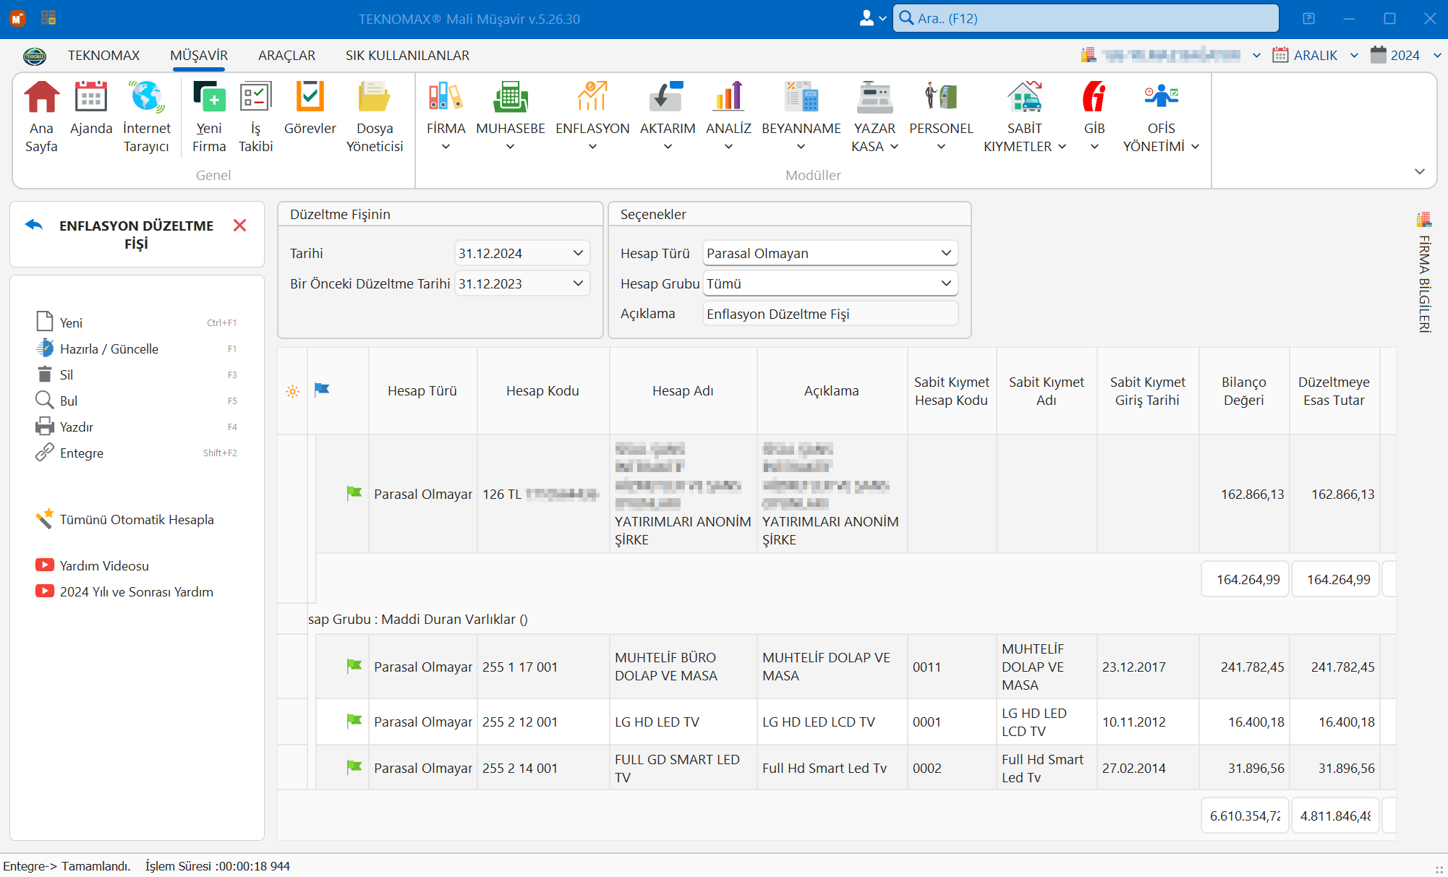Click date cell '23.12.2017'
Viewport: 1448px width, 877px height.
1147,666
